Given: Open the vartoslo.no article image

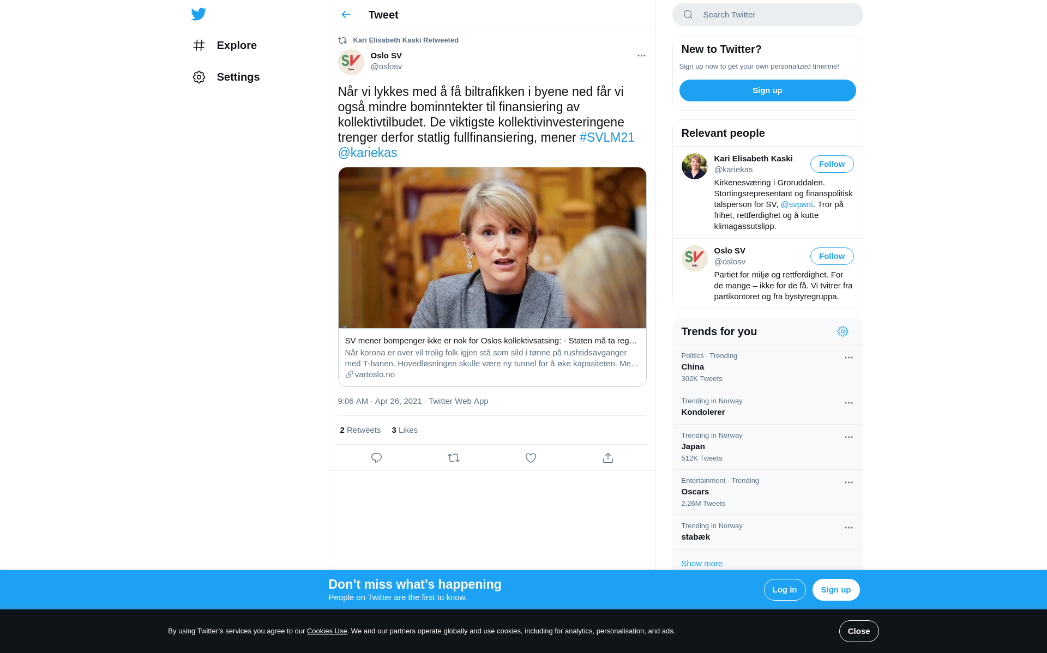Looking at the screenshot, I should click(x=492, y=248).
